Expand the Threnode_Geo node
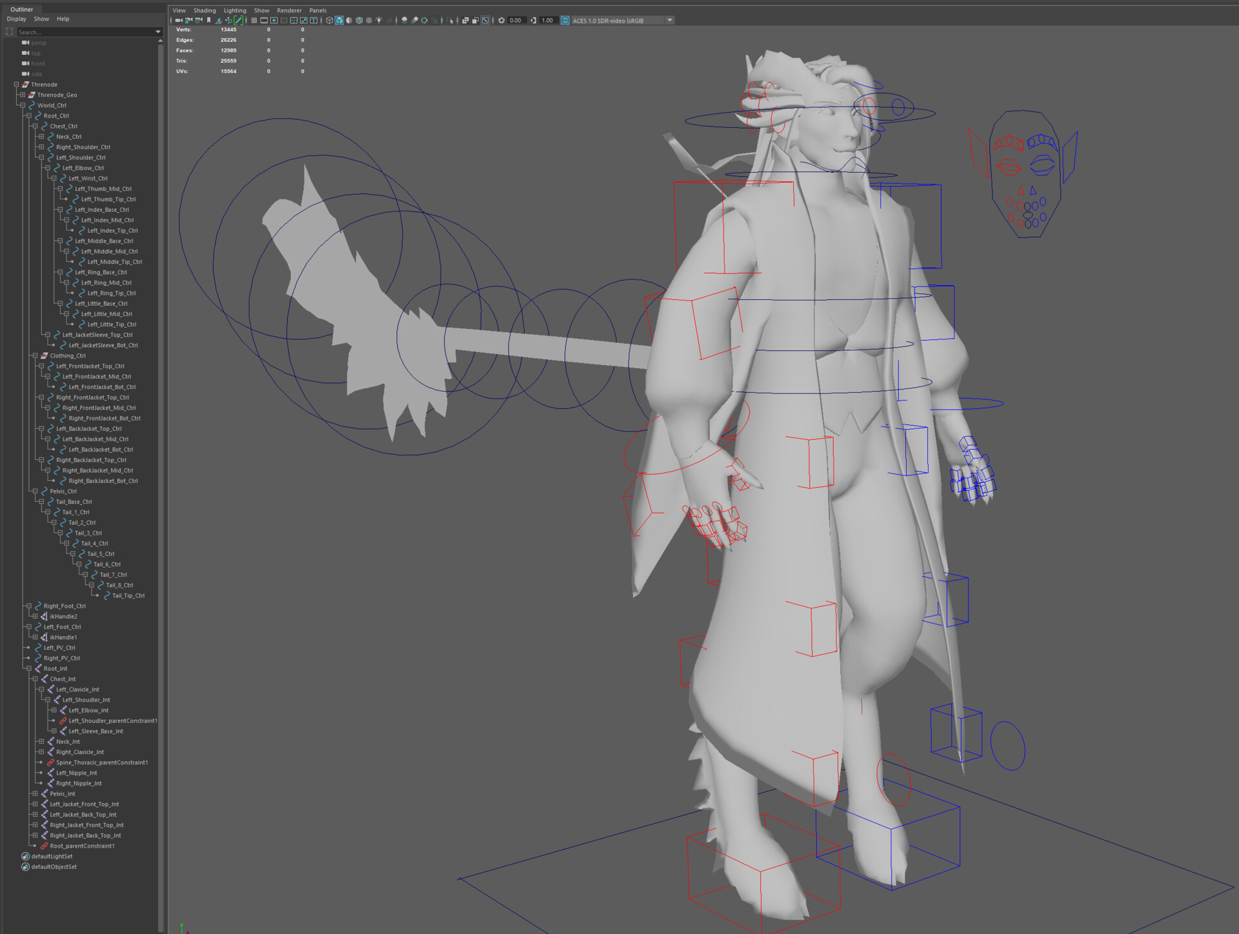This screenshot has width=1239, height=934. point(21,95)
